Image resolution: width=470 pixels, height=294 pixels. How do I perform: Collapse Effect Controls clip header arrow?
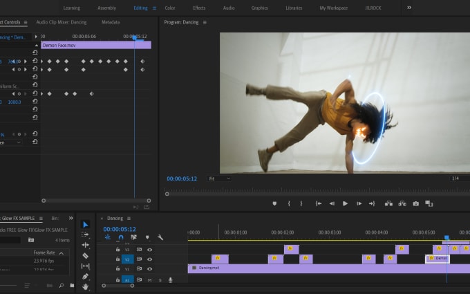coord(37,45)
